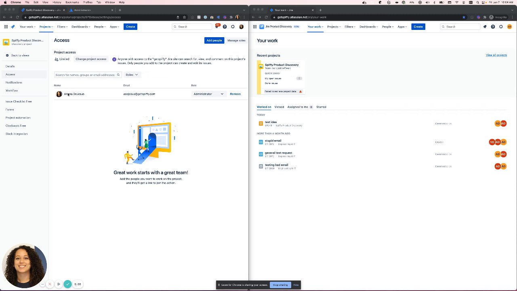The width and height of the screenshot is (517, 291).
Task: Click extensions puzzle icon in left window
Action: [x=231, y=17]
